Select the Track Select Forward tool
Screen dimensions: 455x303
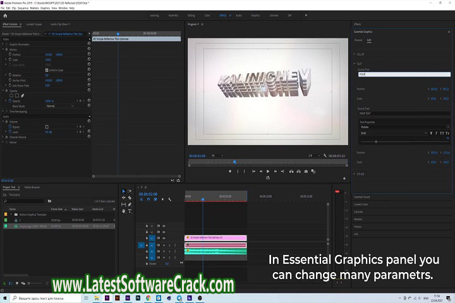[130, 191]
